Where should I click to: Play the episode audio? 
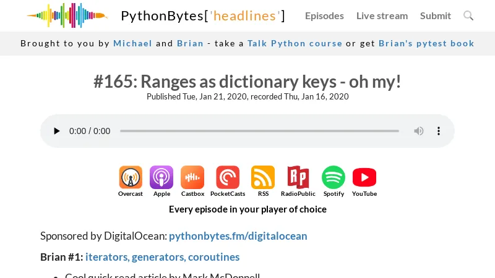coord(57,131)
